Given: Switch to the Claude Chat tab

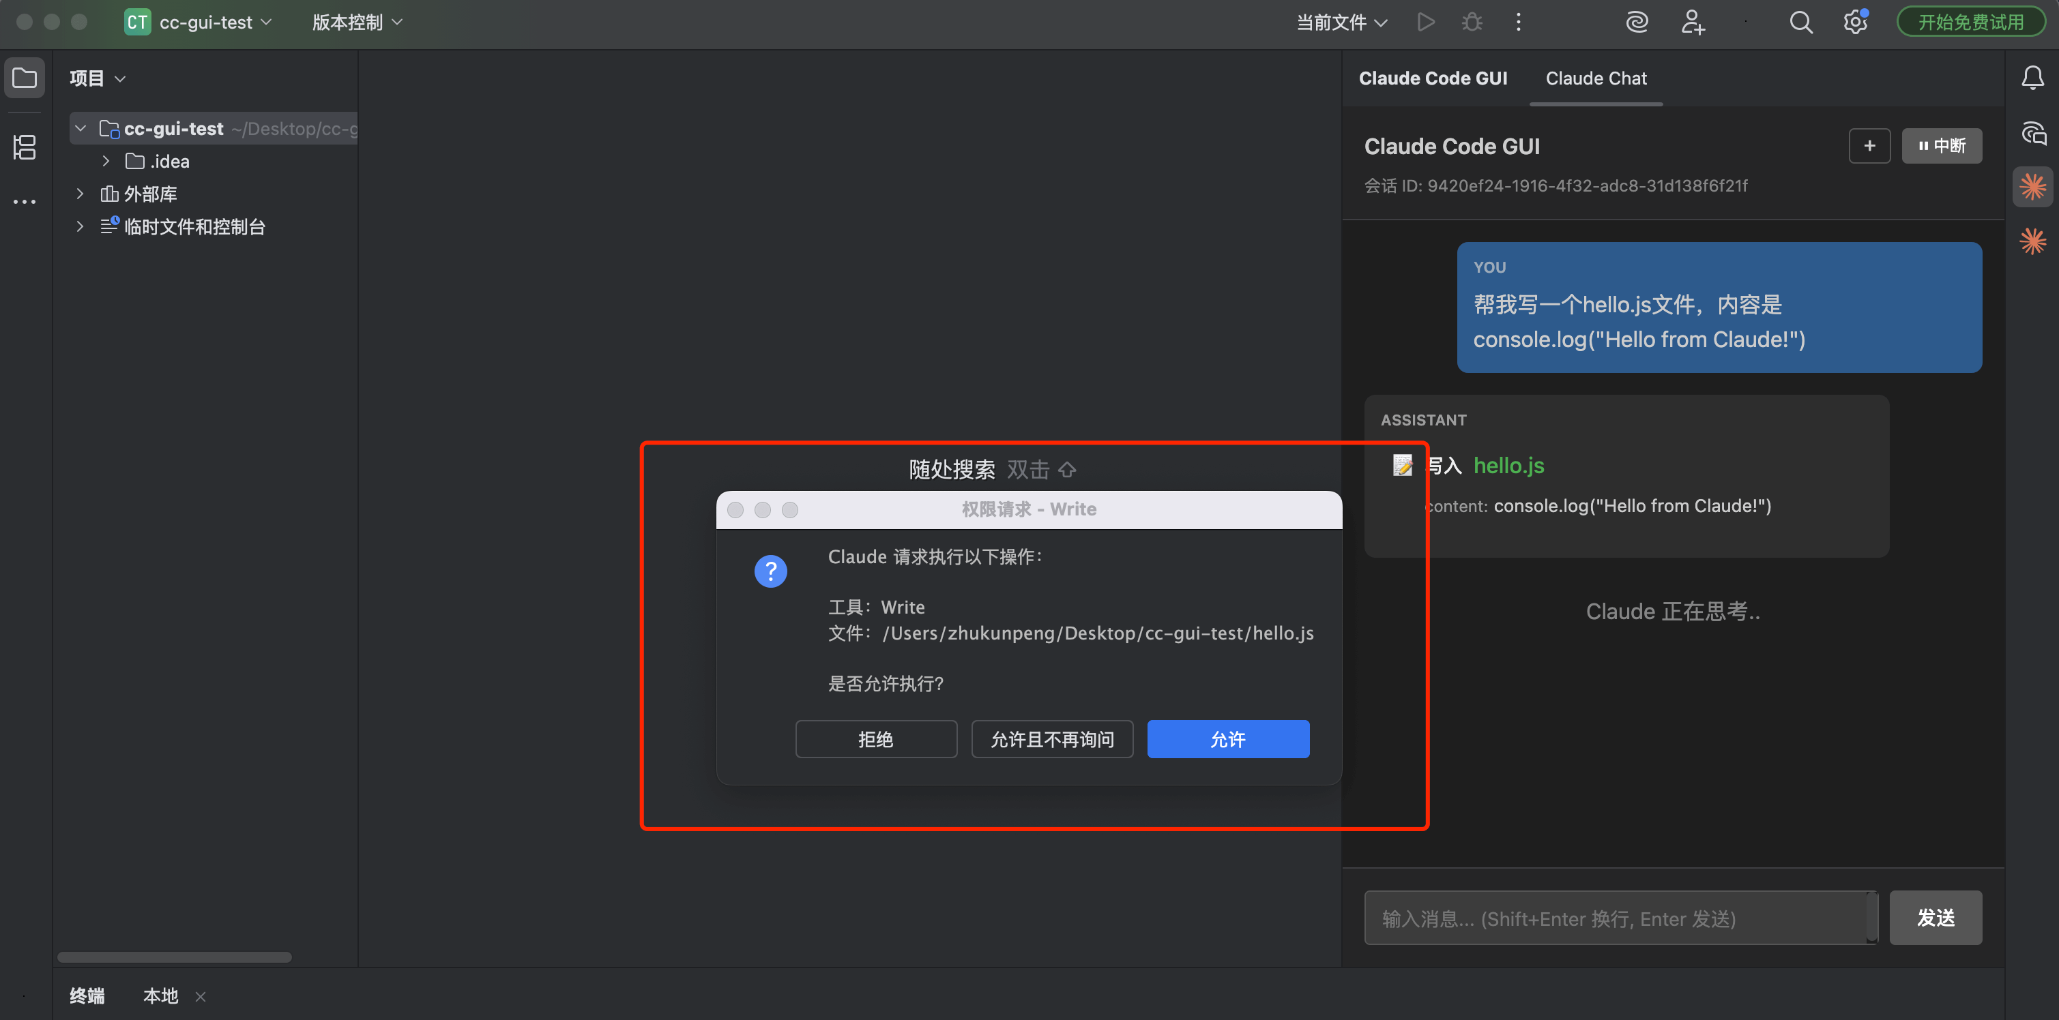Looking at the screenshot, I should pos(1595,78).
